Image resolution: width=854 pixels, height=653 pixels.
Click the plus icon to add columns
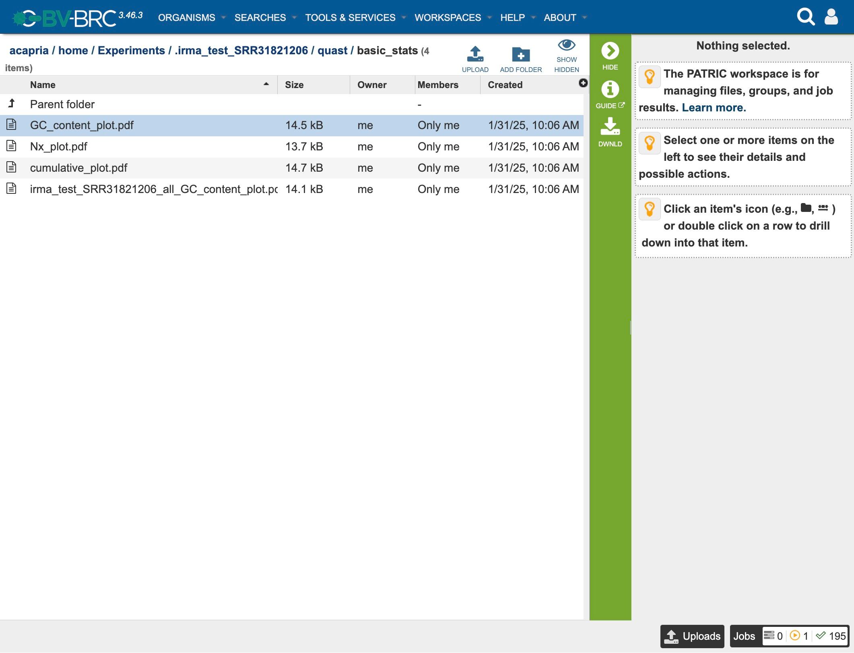[x=583, y=83]
